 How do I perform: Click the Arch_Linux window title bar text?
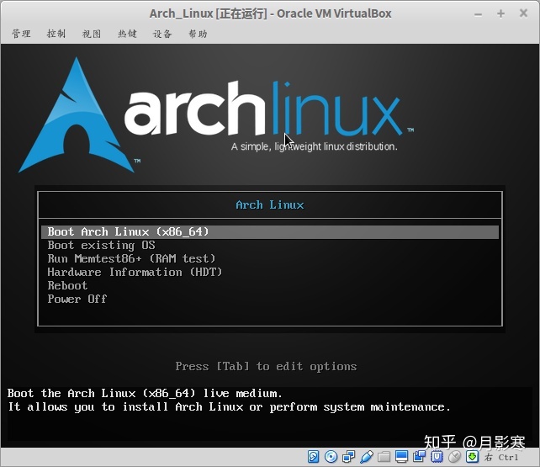[x=270, y=13]
